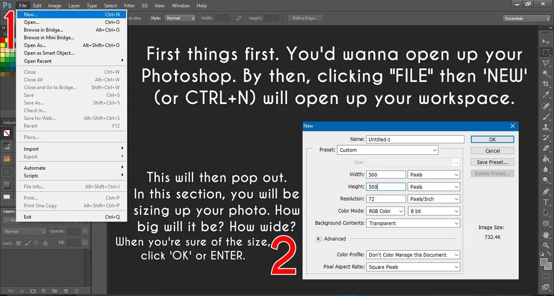This screenshot has height=296, width=554.
Task: Click the delete layer trash icon
Action: tap(76, 291)
